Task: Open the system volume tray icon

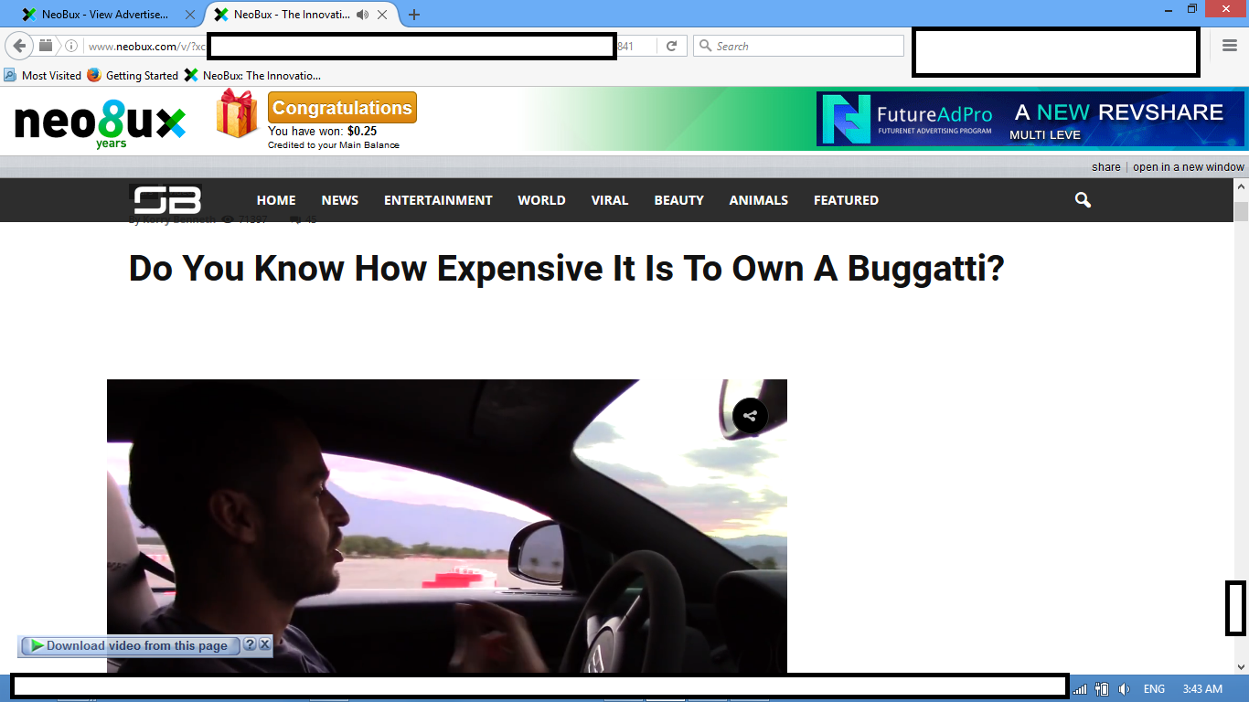Action: (x=1125, y=689)
